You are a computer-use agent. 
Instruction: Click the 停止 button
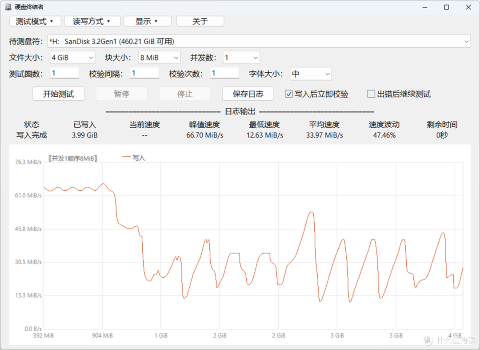[x=184, y=94]
